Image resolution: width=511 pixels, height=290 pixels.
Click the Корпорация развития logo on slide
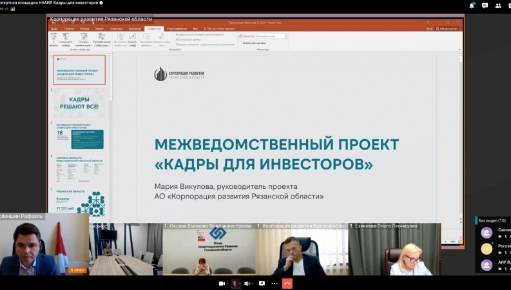179,74
